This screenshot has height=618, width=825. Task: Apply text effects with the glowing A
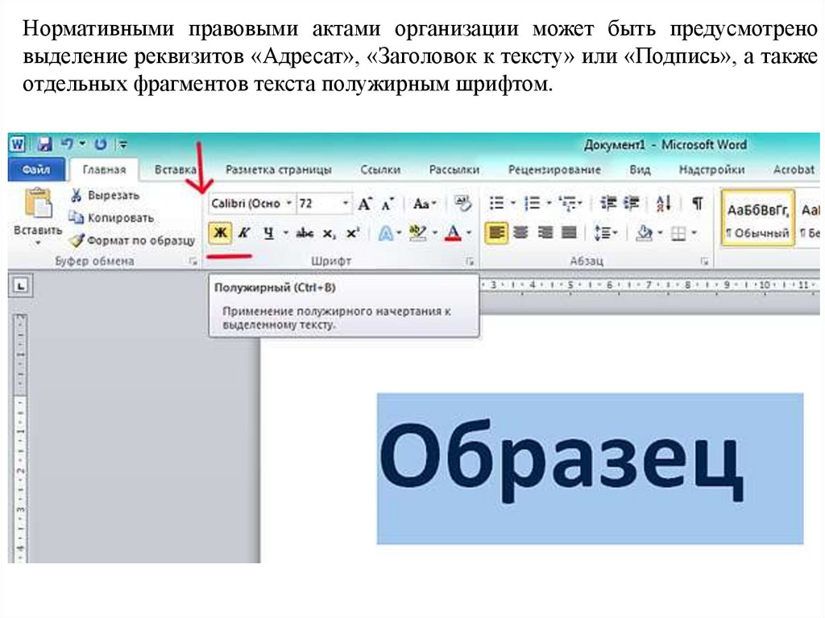(386, 233)
